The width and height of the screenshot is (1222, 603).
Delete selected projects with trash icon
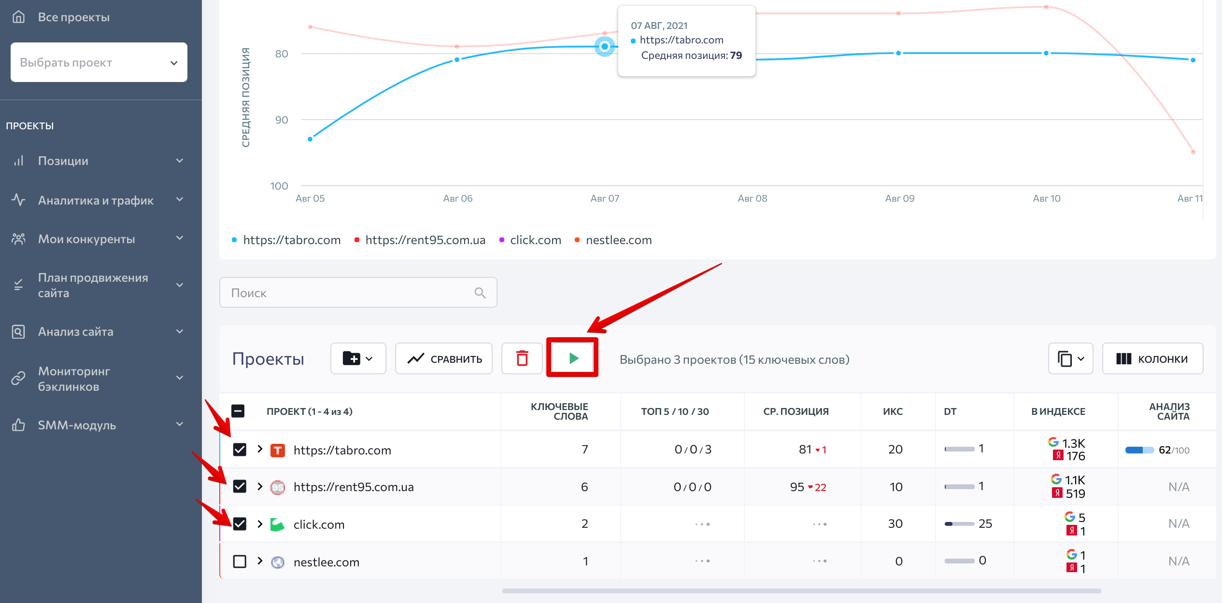click(522, 358)
